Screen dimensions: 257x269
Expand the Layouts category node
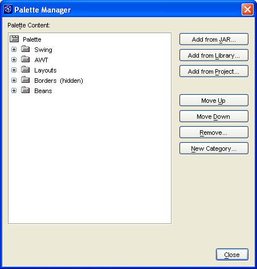coord(14,70)
